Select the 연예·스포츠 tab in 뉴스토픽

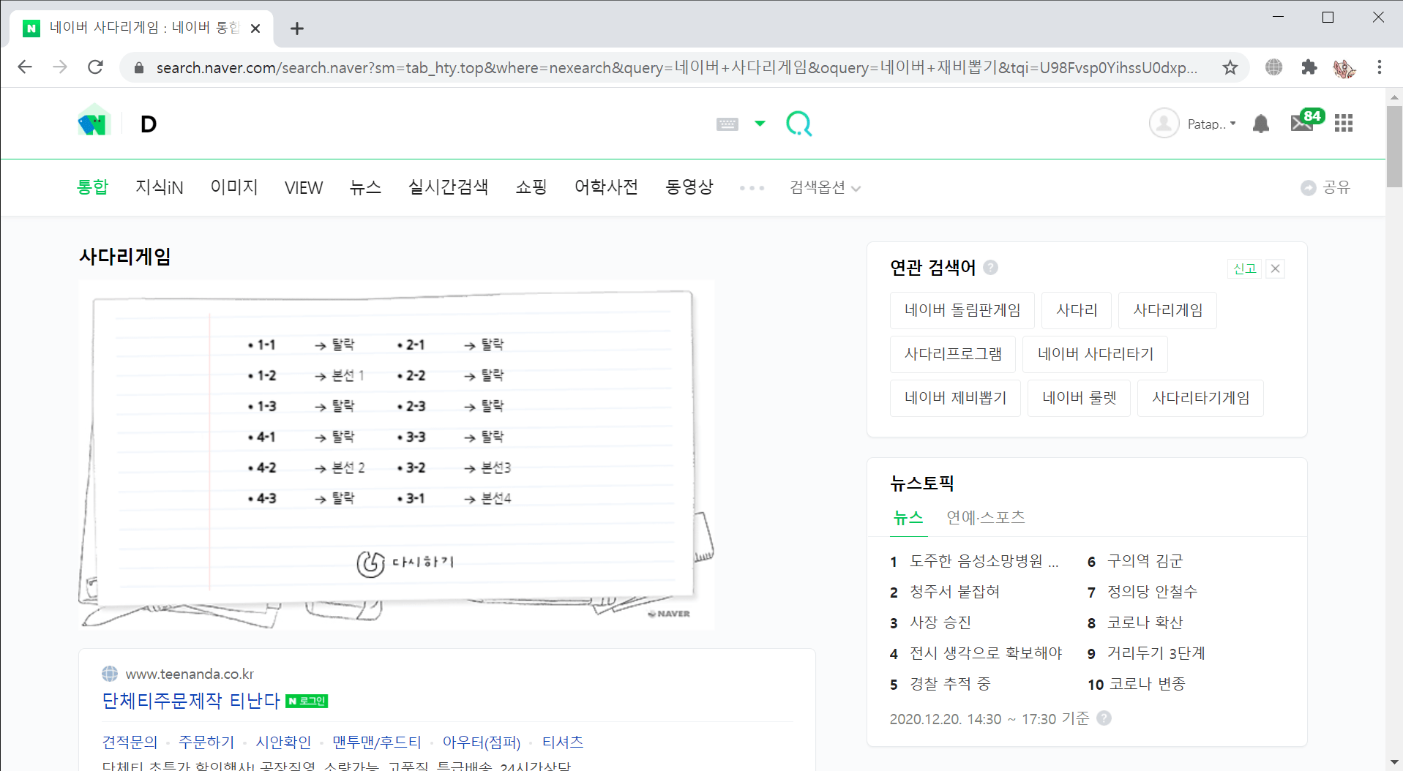(x=986, y=518)
